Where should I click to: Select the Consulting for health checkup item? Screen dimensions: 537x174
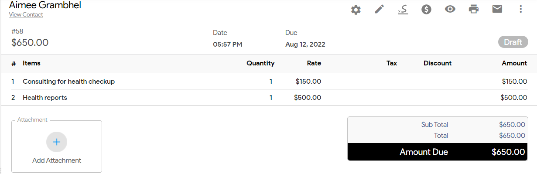click(x=68, y=82)
